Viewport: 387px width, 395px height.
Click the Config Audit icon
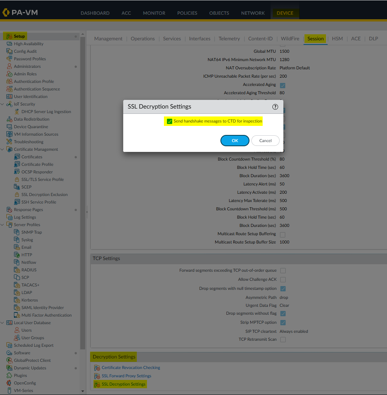coord(9,51)
